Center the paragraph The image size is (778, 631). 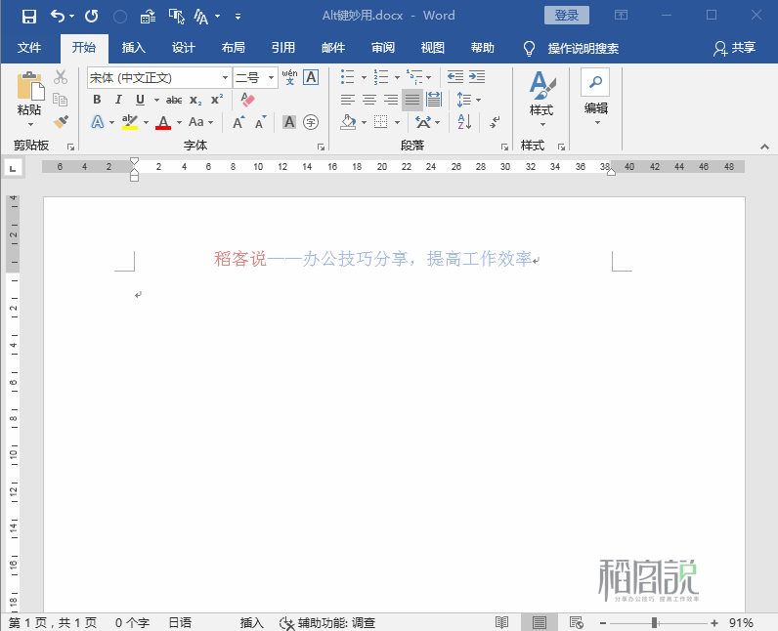(x=369, y=100)
